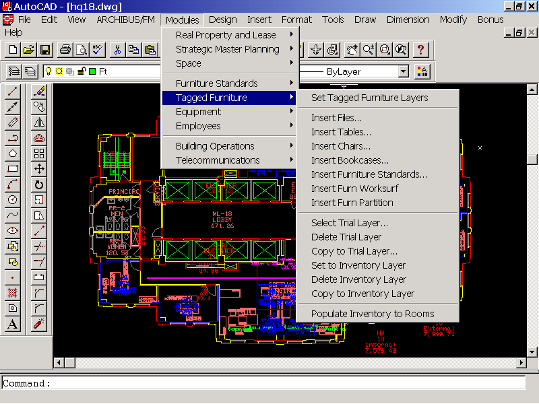Image resolution: width=539 pixels, height=404 pixels.
Task: Select the Construction Line tool
Action: point(13,107)
